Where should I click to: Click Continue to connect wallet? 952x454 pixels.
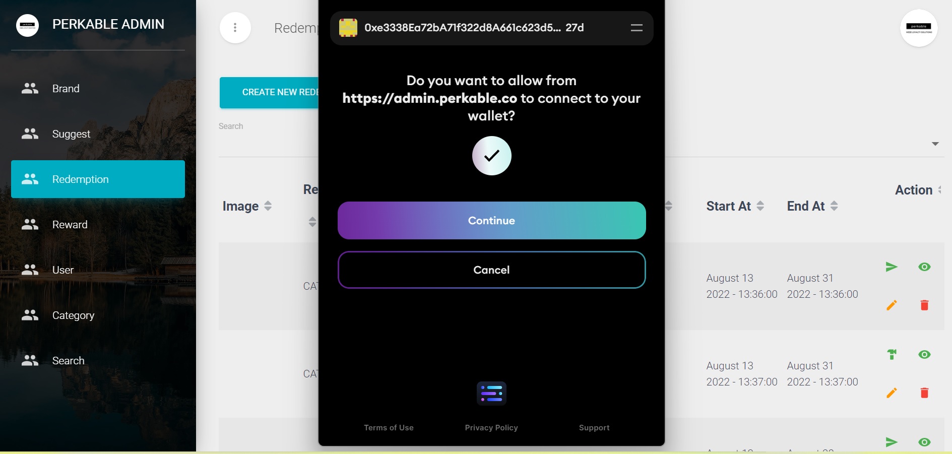491,221
